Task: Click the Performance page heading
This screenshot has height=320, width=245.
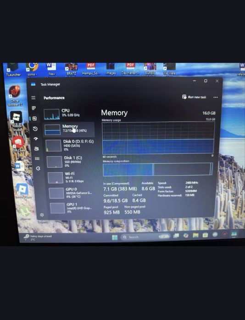Action: [x=54, y=98]
